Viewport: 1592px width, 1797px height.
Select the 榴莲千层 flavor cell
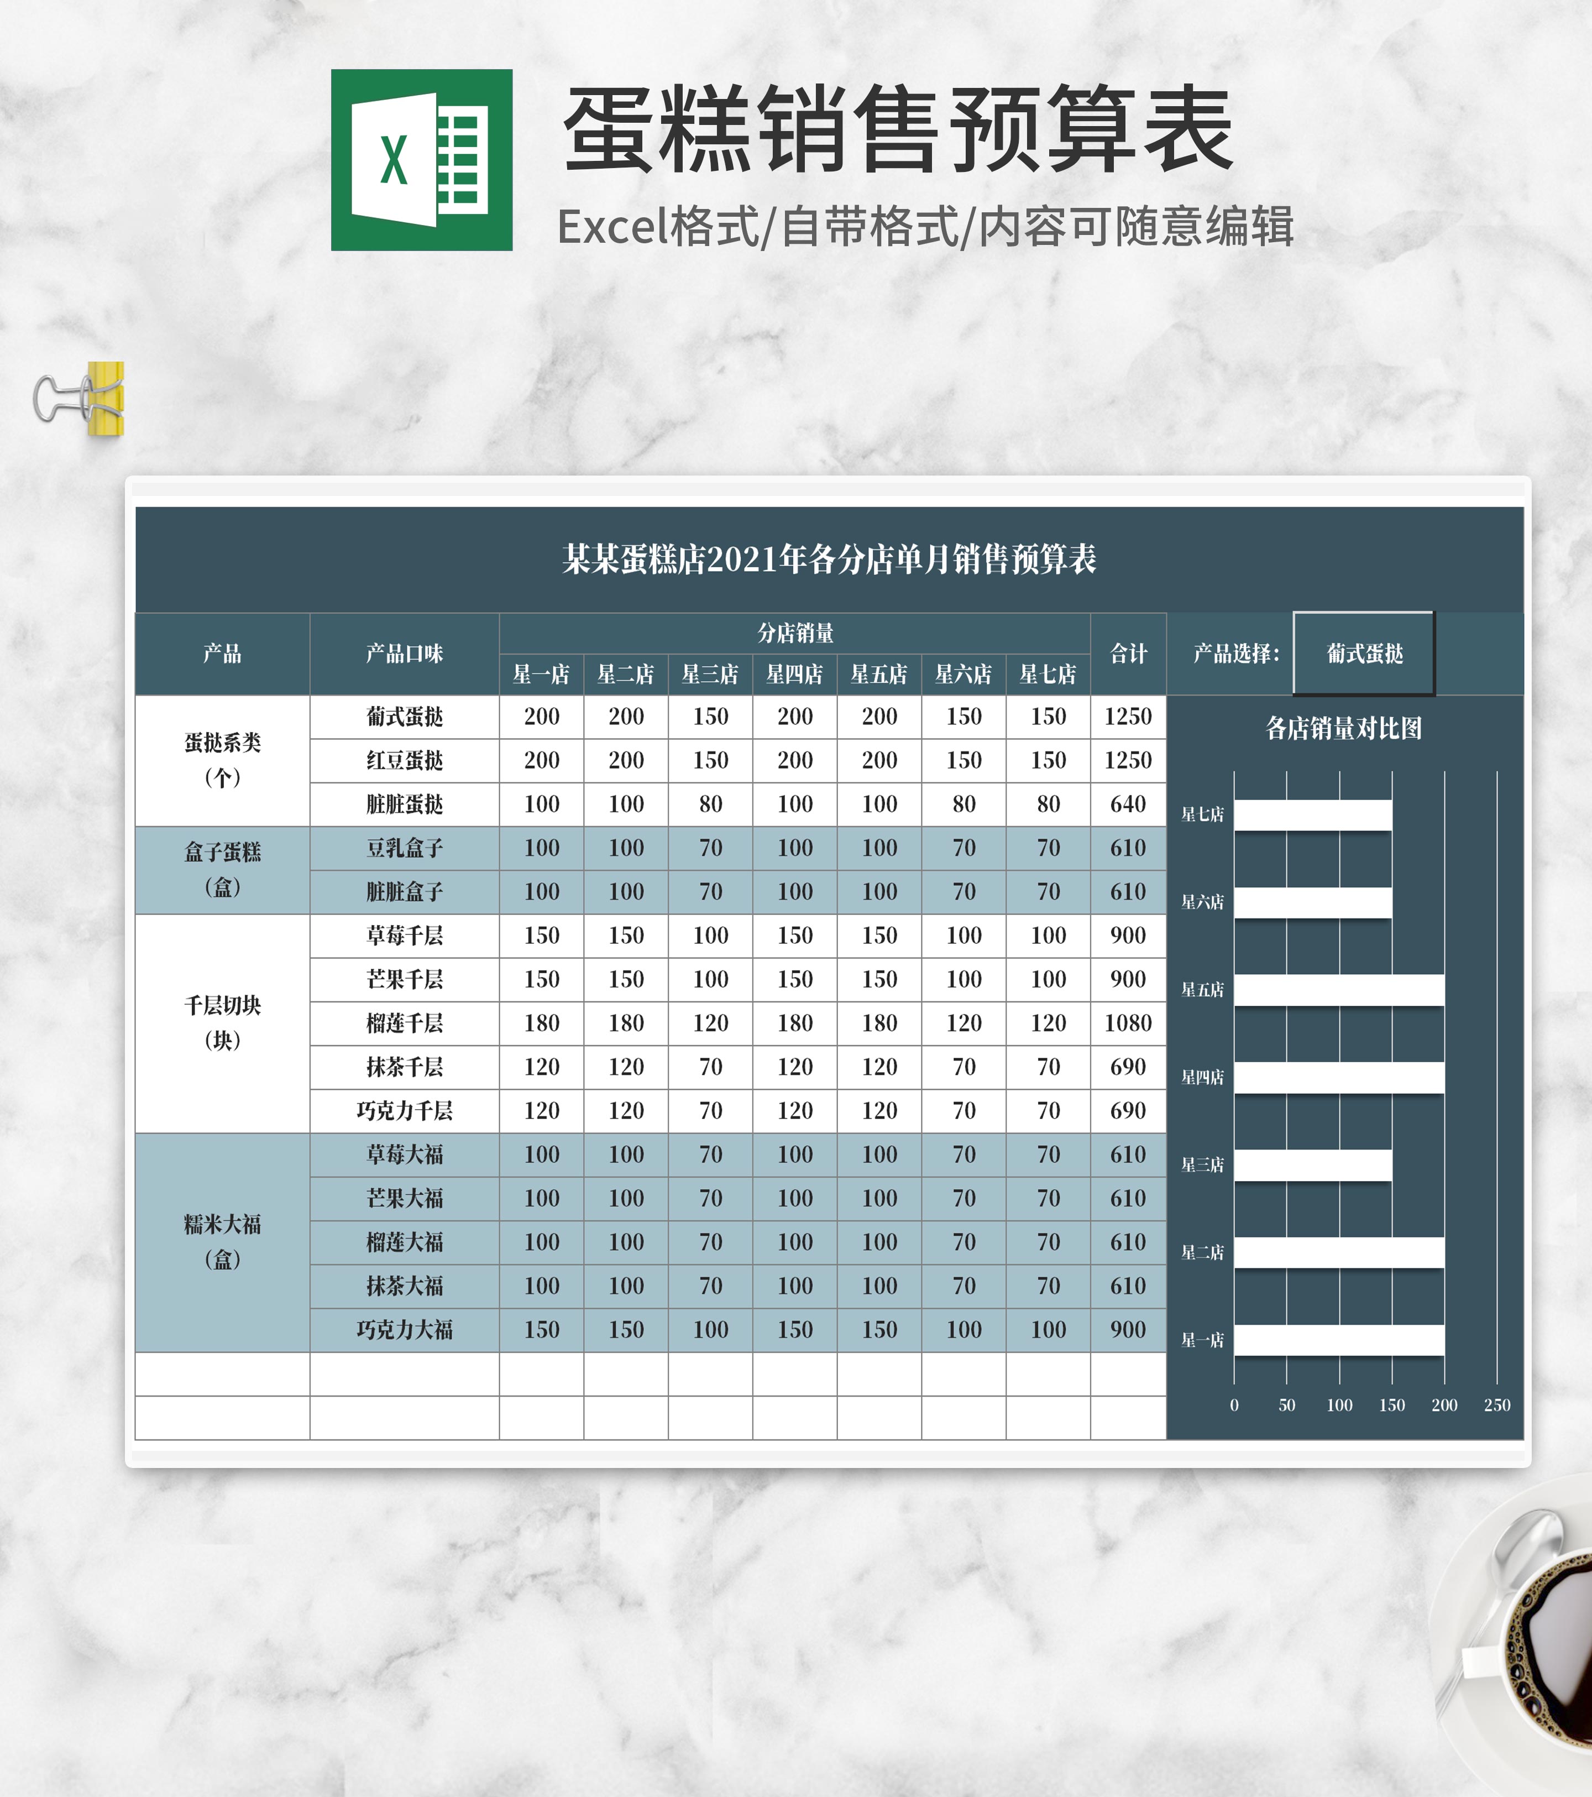coord(405,1022)
